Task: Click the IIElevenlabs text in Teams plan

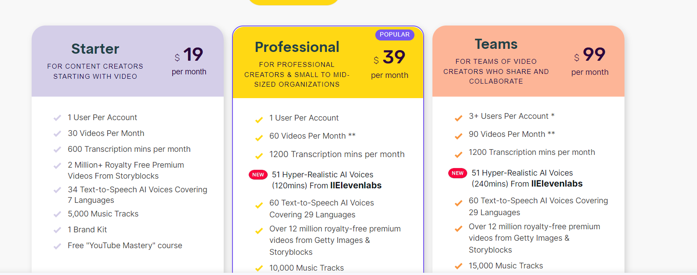Action: click(x=557, y=184)
